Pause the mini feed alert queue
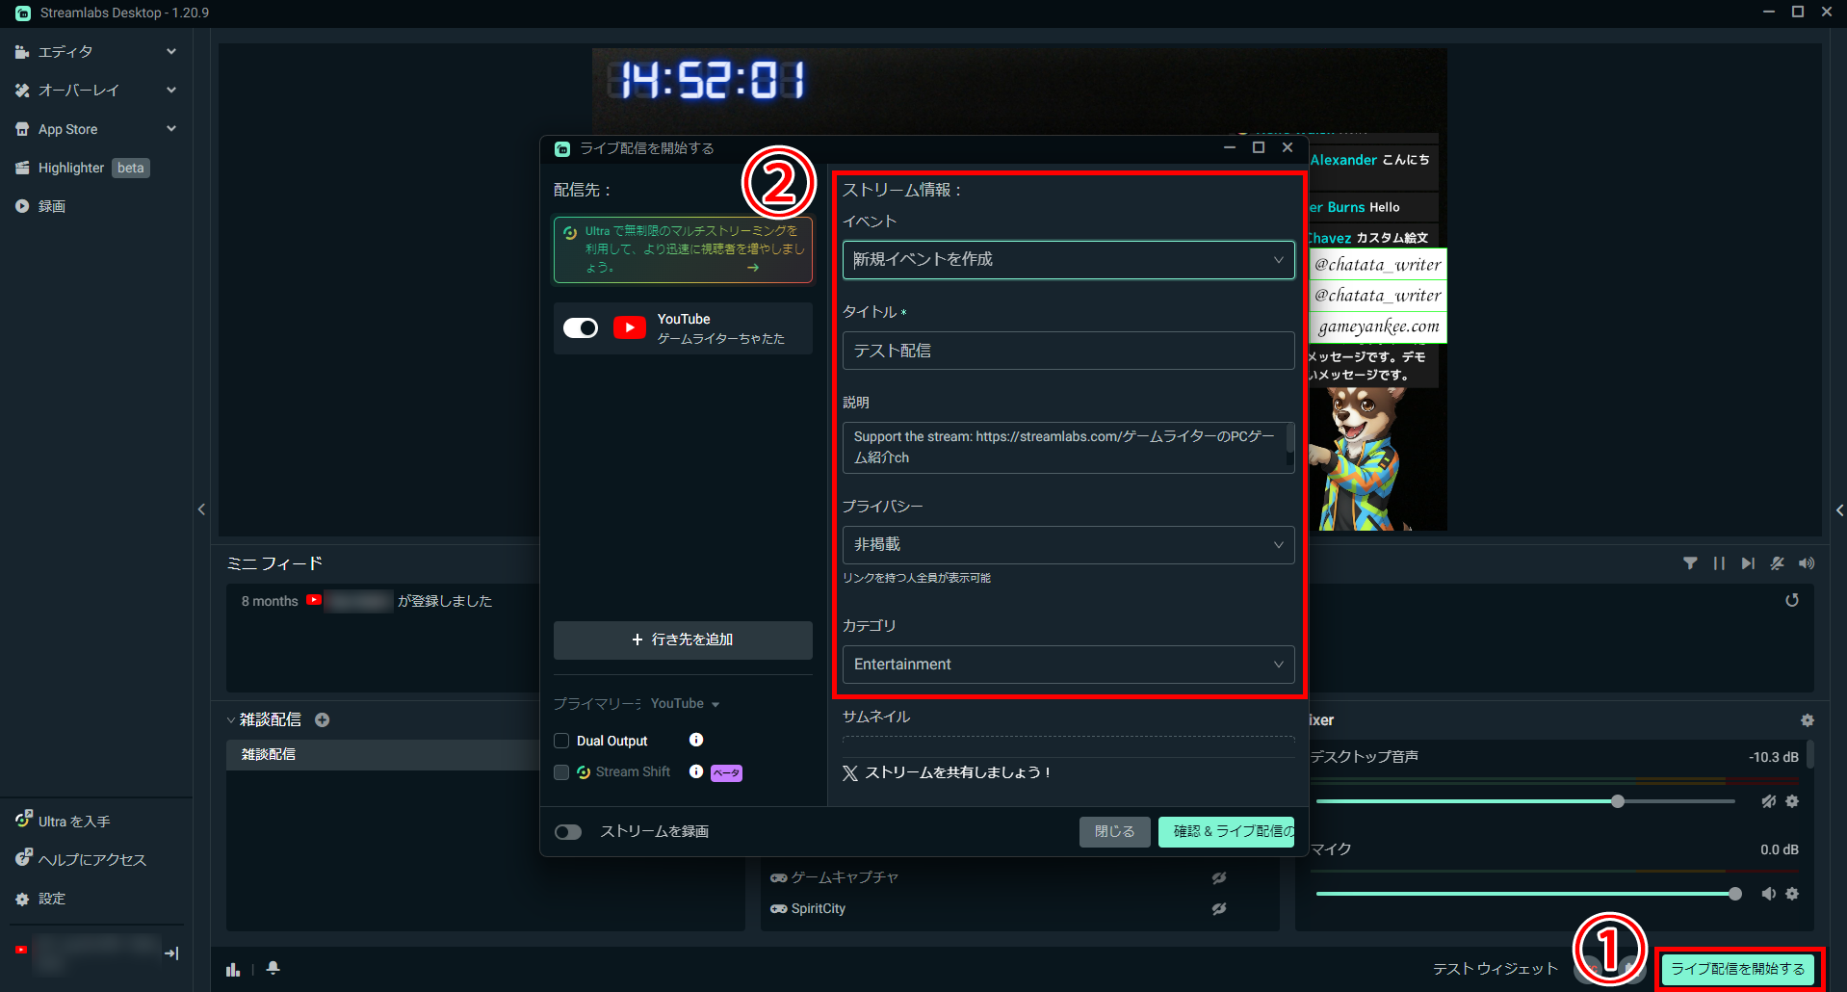This screenshot has height=992, width=1847. tap(1719, 563)
